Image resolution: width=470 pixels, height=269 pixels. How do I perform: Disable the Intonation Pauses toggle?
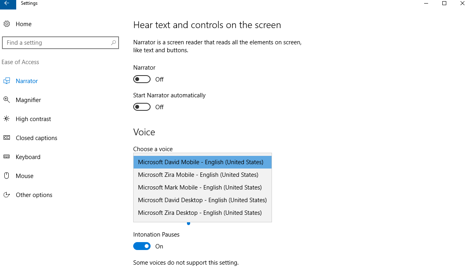pyautogui.click(x=142, y=246)
